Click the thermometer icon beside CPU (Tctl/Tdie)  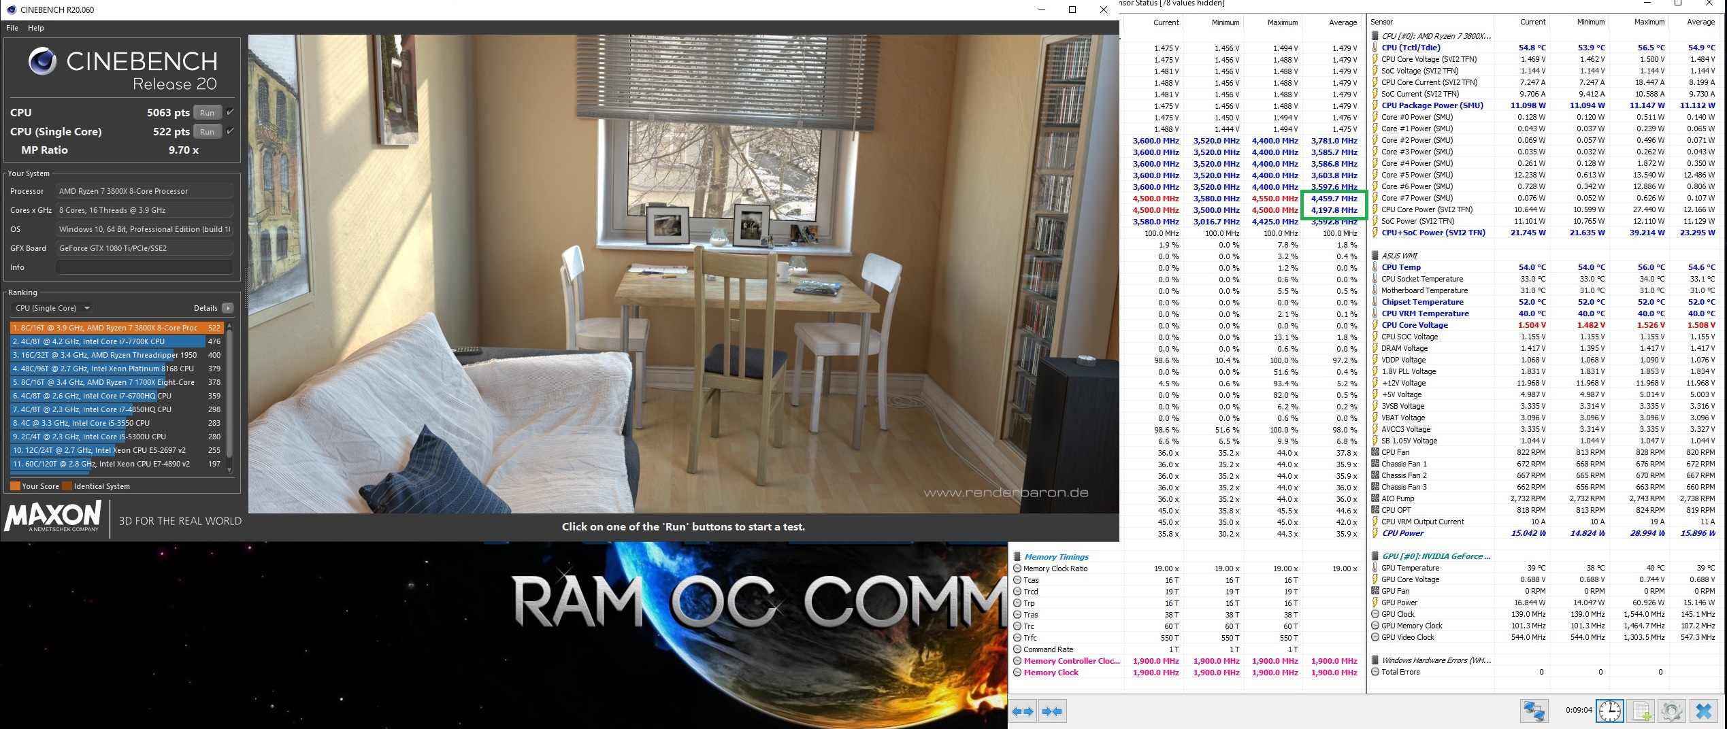tap(1375, 48)
